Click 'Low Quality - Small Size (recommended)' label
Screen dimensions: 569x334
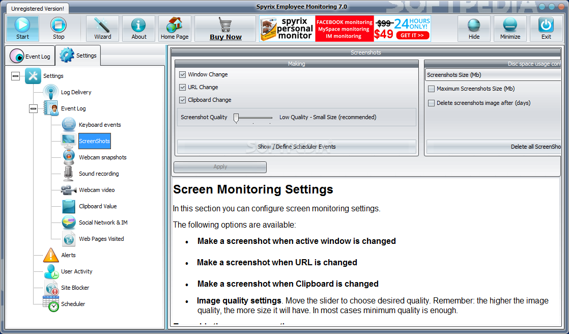(328, 117)
